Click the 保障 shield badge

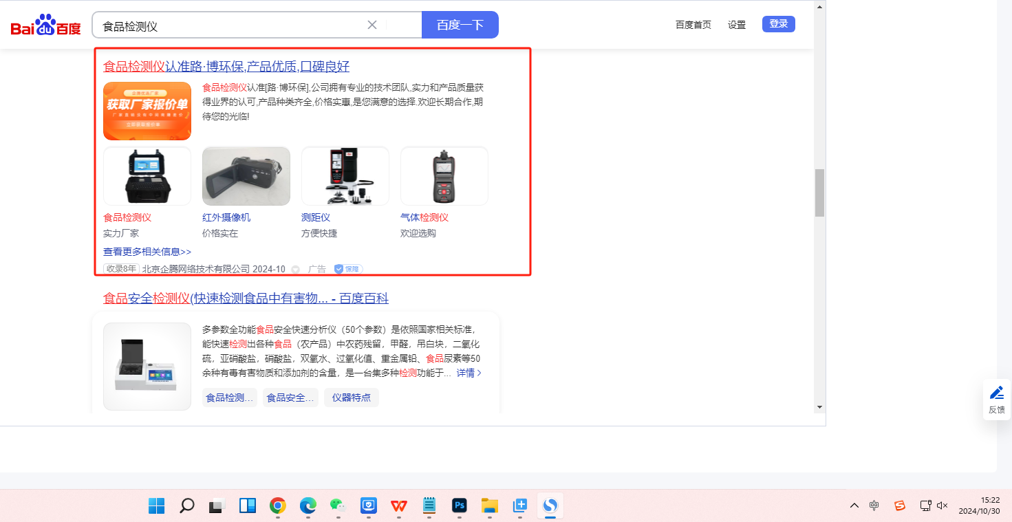[348, 269]
